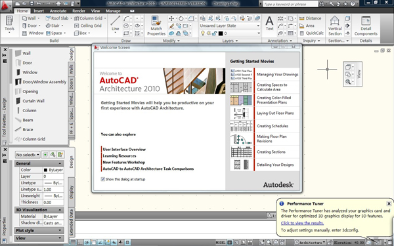Viewport: 394px width, 246px height.
Task: Switch to the View ribbon tab
Action: tap(95, 10)
